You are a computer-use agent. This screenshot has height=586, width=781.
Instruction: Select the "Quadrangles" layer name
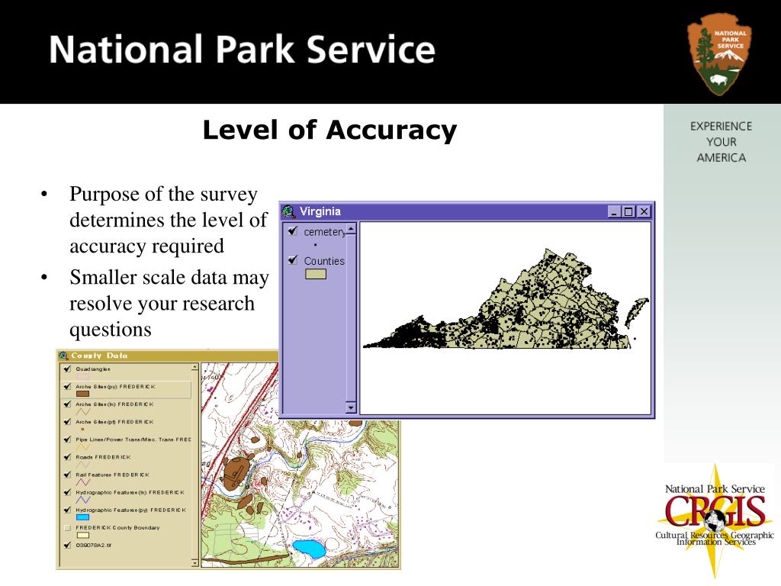pos(93,369)
